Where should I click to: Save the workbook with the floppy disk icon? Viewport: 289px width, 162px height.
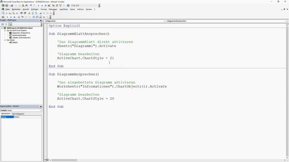[x=12, y=5]
